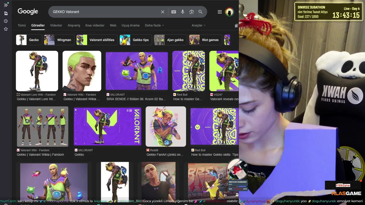Select the Wingman filter chip
The width and height of the screenshot is (365, 205).
[59, 40]
